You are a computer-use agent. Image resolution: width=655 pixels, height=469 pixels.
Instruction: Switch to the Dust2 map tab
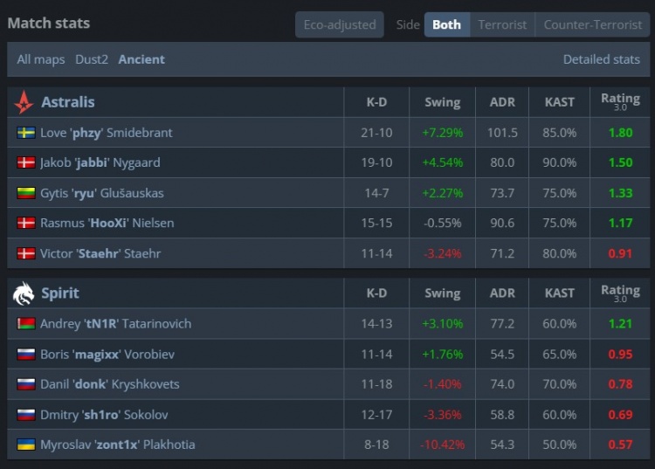tap(92, 59)
